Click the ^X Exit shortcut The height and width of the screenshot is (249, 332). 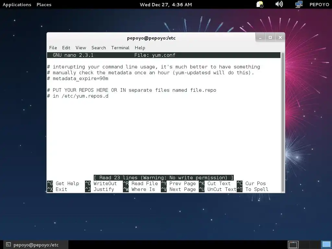coord(57,189)
